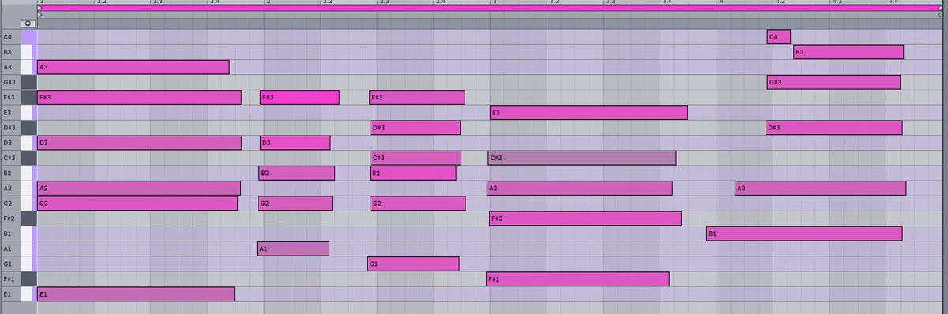948x314 pixels.
Task: Play the F#2 black key on piano ruler
Action: pos(28,219)
